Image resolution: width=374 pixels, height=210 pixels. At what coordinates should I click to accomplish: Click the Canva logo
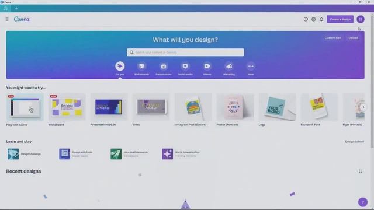point(22,19)
